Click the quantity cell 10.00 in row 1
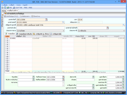 [x=80, y=38]
